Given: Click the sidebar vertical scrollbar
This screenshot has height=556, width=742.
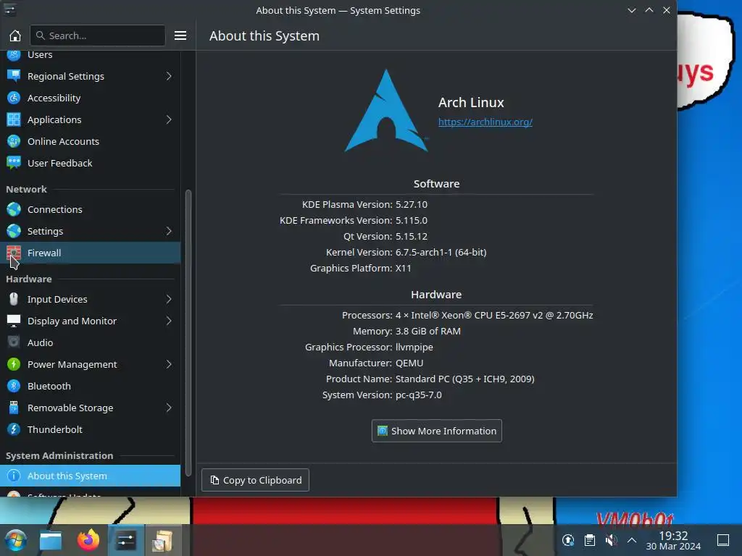Looking at the screenshot, I should click(188, 333).
